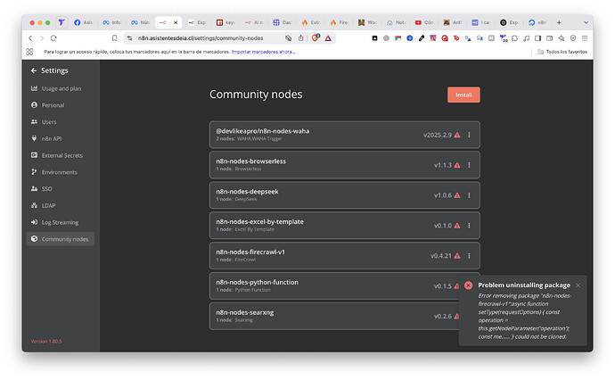Open Todos los favoritos folder

click(x=562, y=52)
